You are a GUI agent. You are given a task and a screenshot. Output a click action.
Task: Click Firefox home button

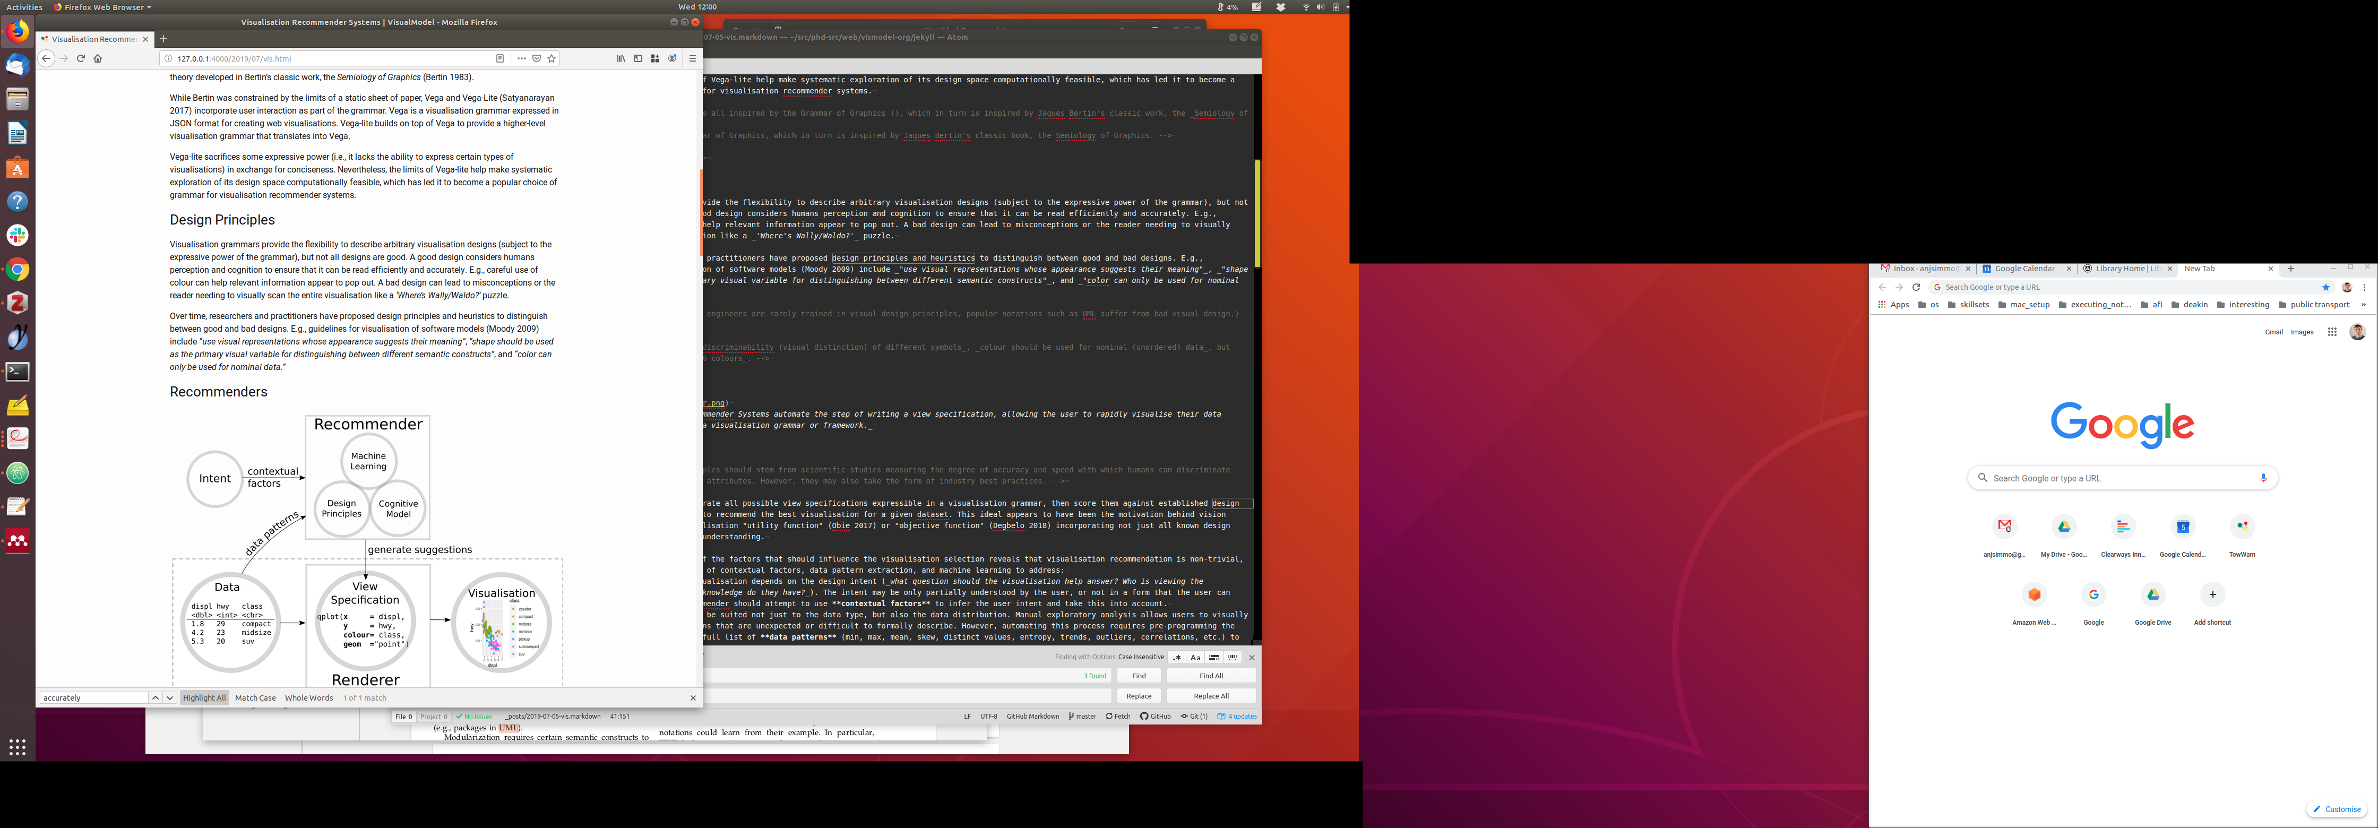click(98, 58)
